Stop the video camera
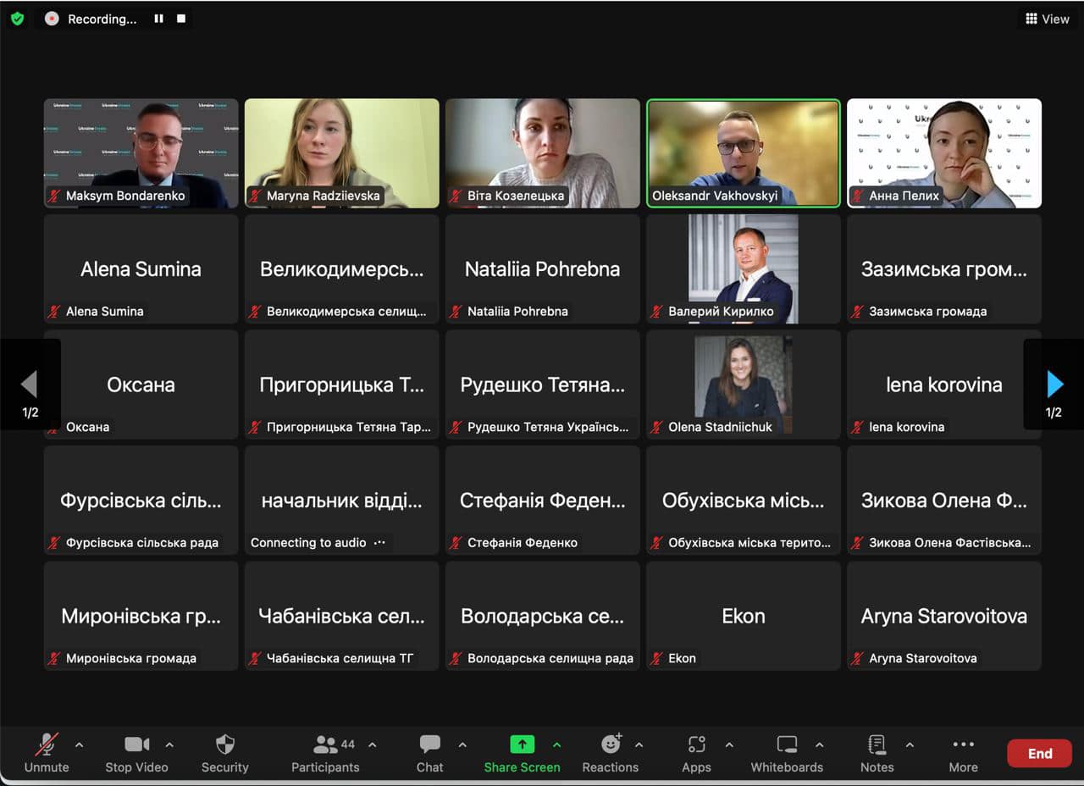Screen dimensions: 1084x786 pos(136,753)
